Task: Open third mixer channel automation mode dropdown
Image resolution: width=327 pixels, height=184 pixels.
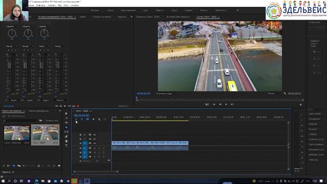Action: (x=44, y=46)
